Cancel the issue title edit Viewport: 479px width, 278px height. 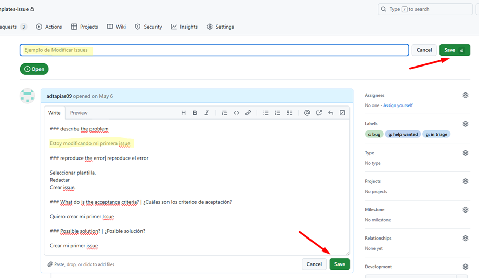click(x=424, y=50)
